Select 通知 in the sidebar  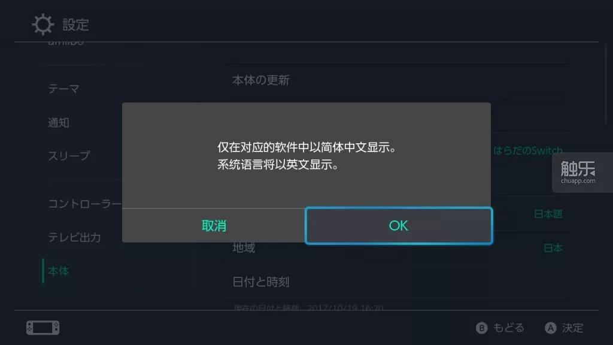tap(59, 122)
